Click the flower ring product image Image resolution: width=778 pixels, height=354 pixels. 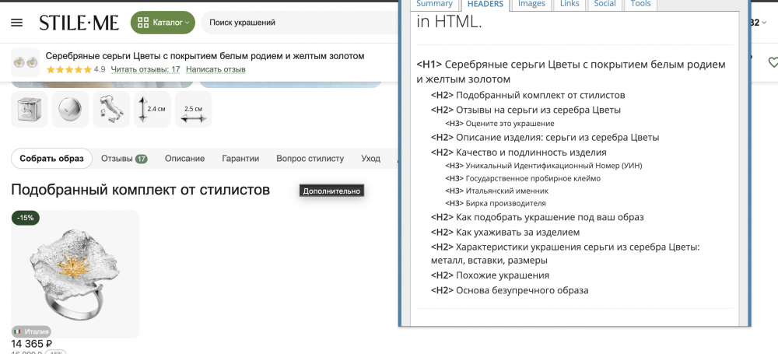(75, 274)
